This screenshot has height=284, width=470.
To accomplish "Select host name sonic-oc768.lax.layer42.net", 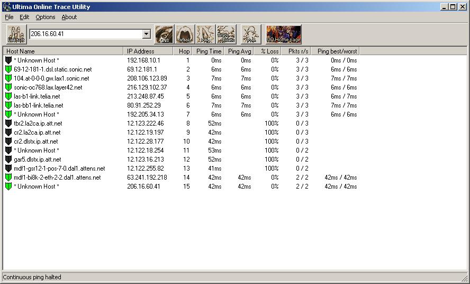I will click(48, 87).
